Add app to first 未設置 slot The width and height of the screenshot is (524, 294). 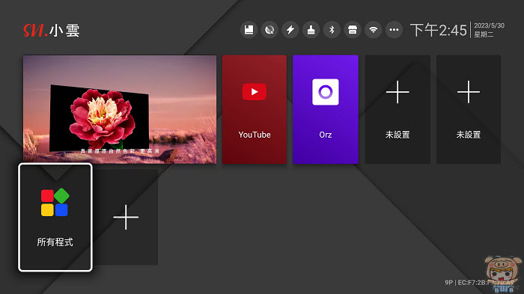(397, 109)
